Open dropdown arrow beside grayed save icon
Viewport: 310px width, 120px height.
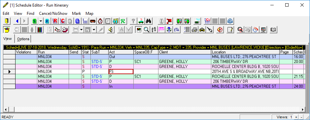pos(94,30)
